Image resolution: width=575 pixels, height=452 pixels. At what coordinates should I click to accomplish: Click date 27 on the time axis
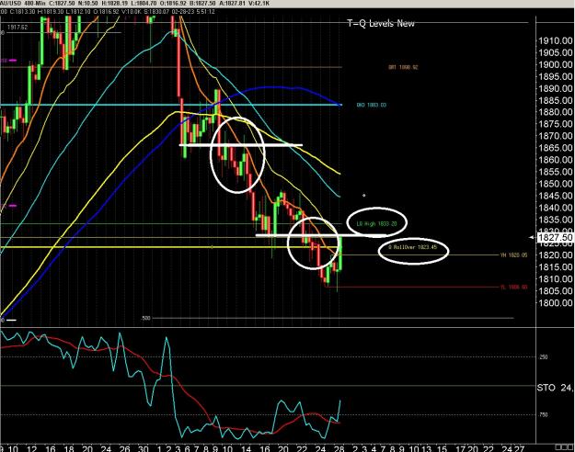[518, 448]
